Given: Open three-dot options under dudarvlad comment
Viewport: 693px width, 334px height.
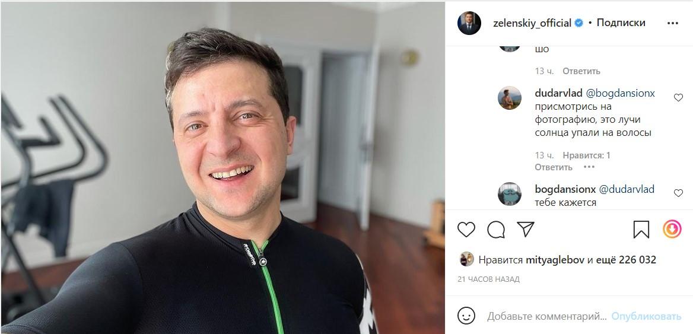Looking at the screenshot, I should coord(589,167).
